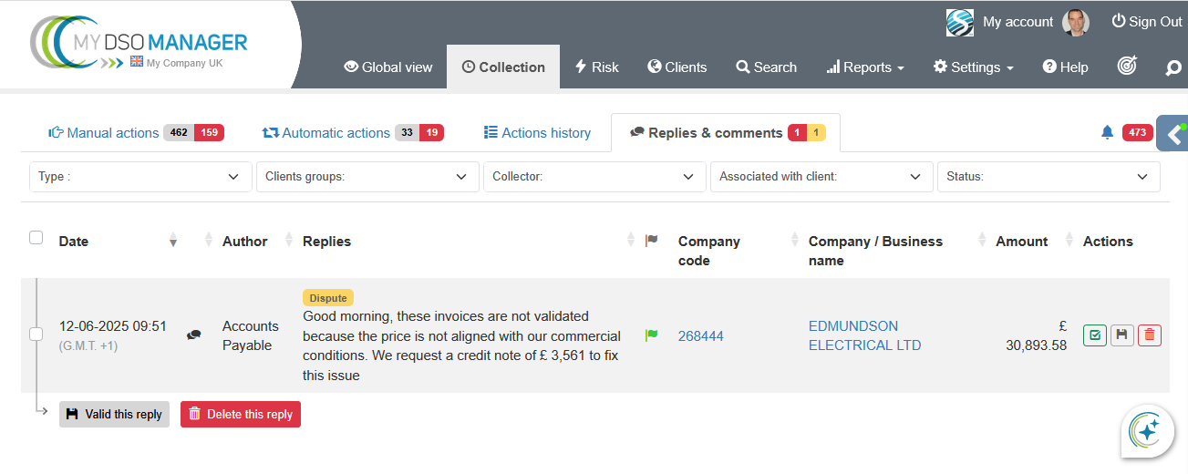Viewport: 1188px width, 474px height.
Task: Tick the select-all checkbox in table header
Action: click(x=36, y=238)
